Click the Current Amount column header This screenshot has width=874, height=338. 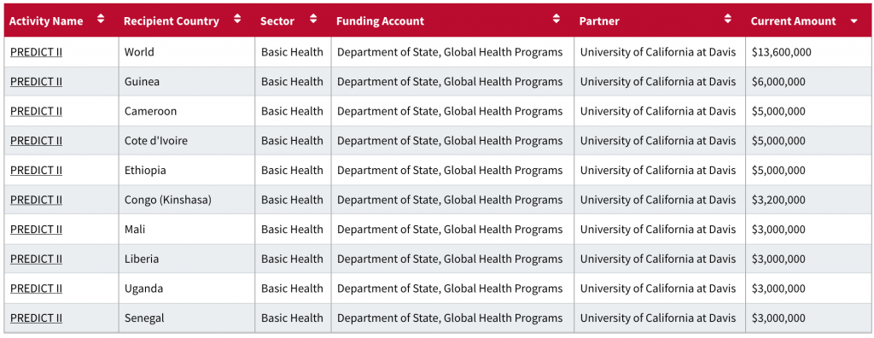tap(808, 20)
